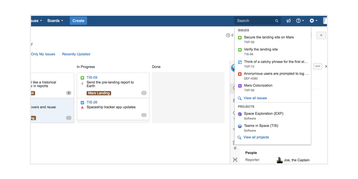Click Teams in Space (TIS) project avatar
The height and width of the screenshot is (179, 358).
click(x=240, y=126)
